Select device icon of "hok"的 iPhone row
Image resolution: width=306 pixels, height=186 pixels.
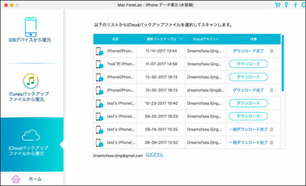[99, 64]
